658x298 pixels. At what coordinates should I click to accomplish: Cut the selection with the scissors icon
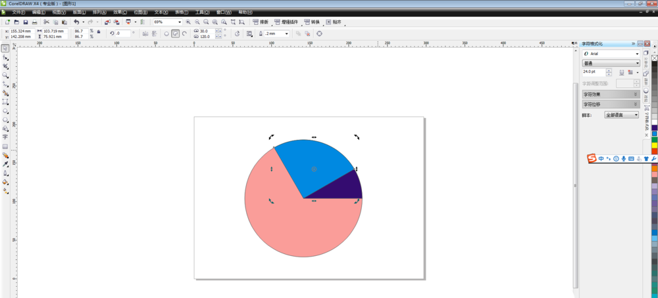[x=46, y=22]
